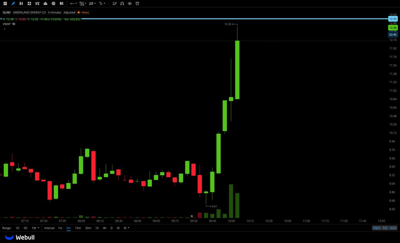400x243 pixels.
Task: Select the drawing pencil tool
Action: click(13, 4)
